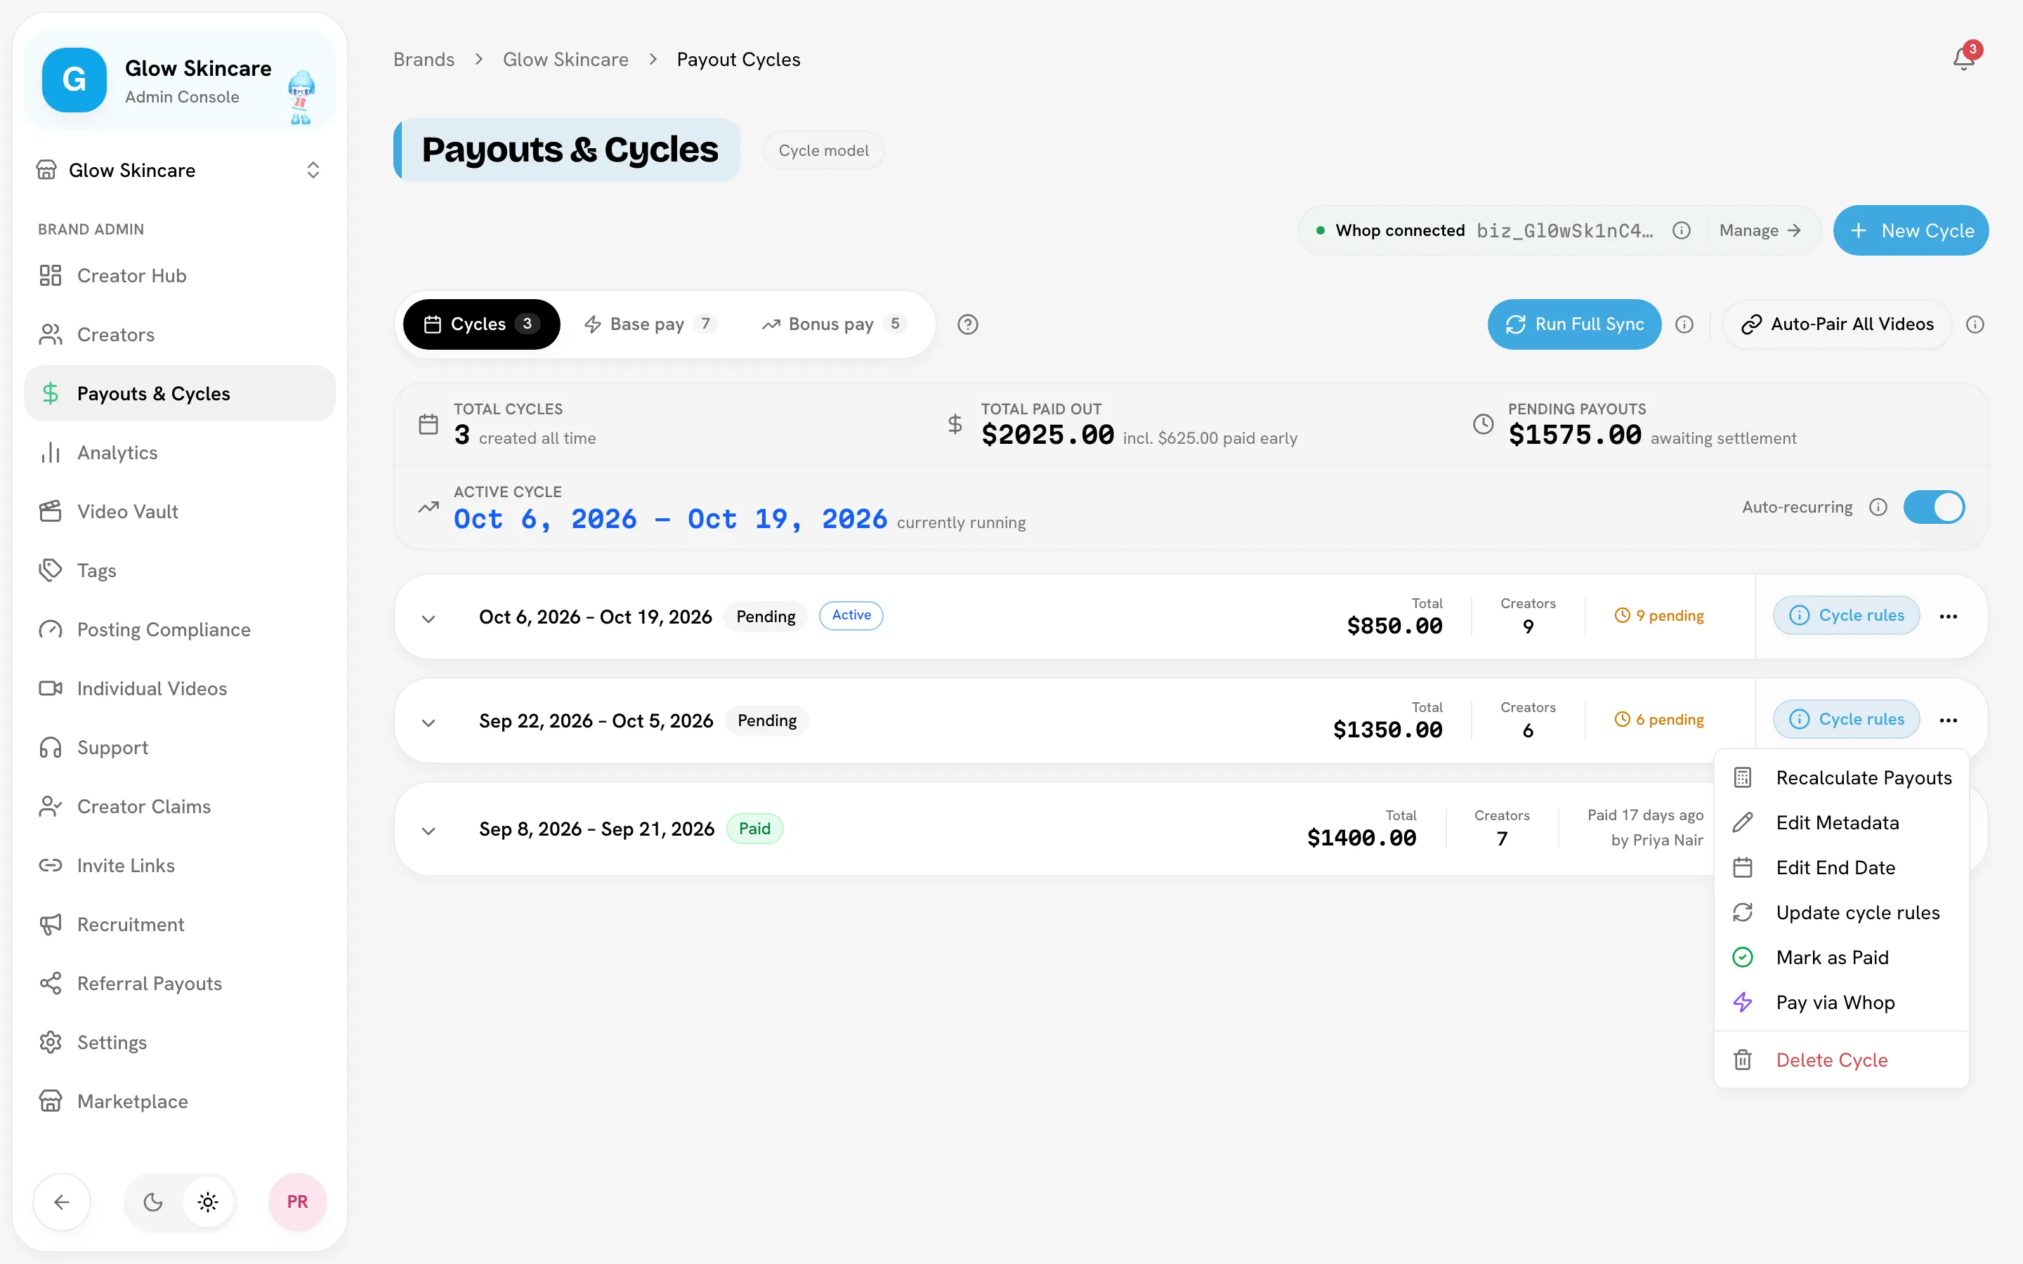2023x1264 pixels.
Task: Select Mark as Paid menu item
Action: [1842, 957]
